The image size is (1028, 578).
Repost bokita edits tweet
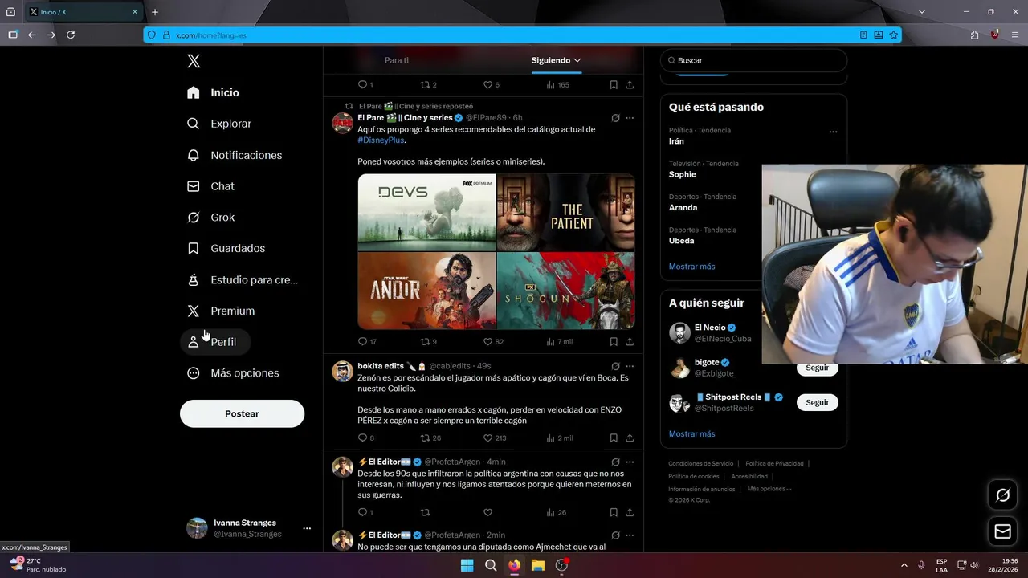click(x=426, y=438)
